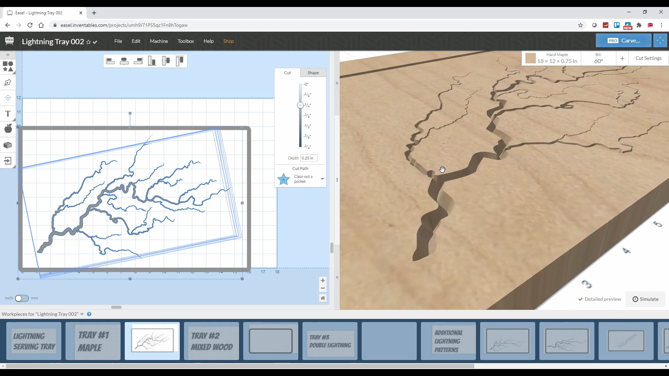Toggle the Detailed preview checkbox
669x376 pixels.
pos(599,299)
